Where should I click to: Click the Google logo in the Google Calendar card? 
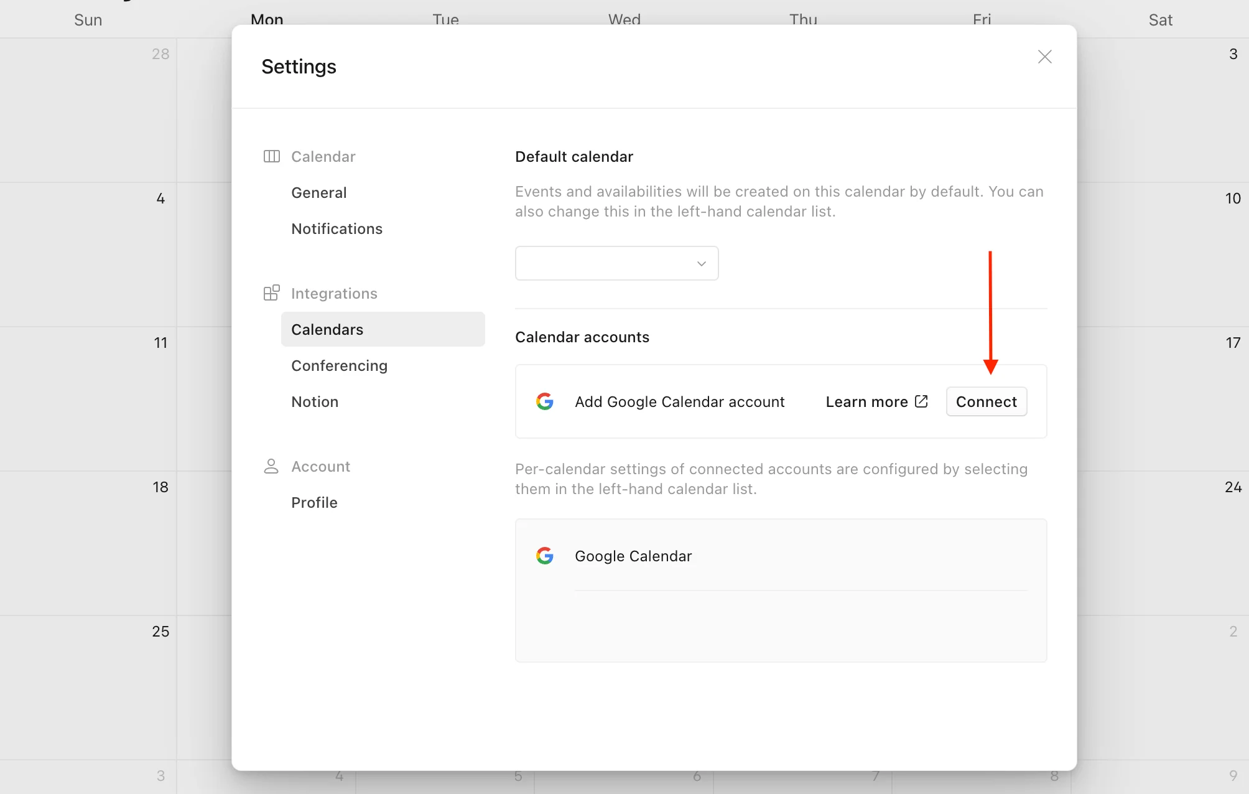point(545,556)
